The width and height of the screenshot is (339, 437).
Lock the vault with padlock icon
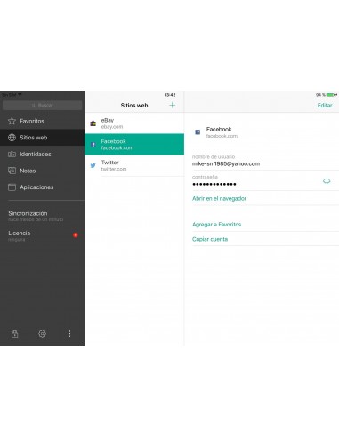[14, 334]
